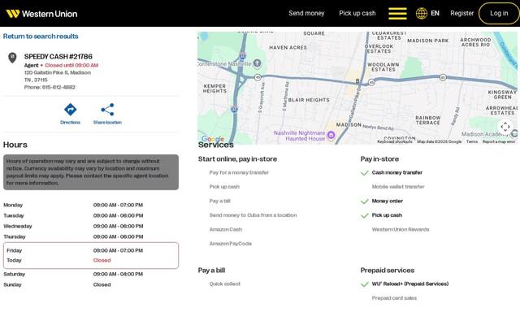
Task: Click the Sunday Closed row
Action: [x=91, y=284]
